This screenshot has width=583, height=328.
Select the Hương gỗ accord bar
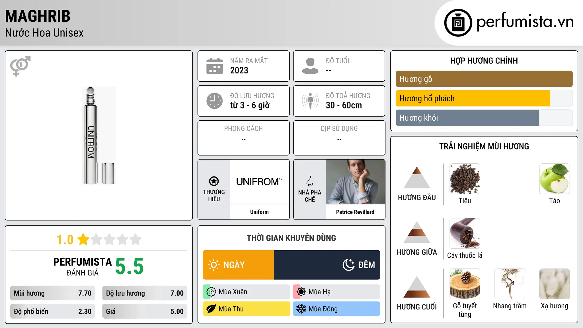tap(484, 79)
